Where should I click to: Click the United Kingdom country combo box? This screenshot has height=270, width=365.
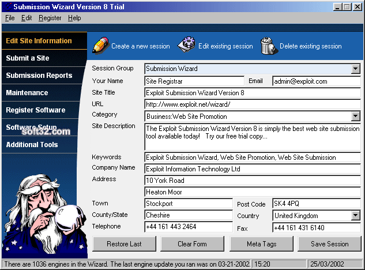pos(317,216)
